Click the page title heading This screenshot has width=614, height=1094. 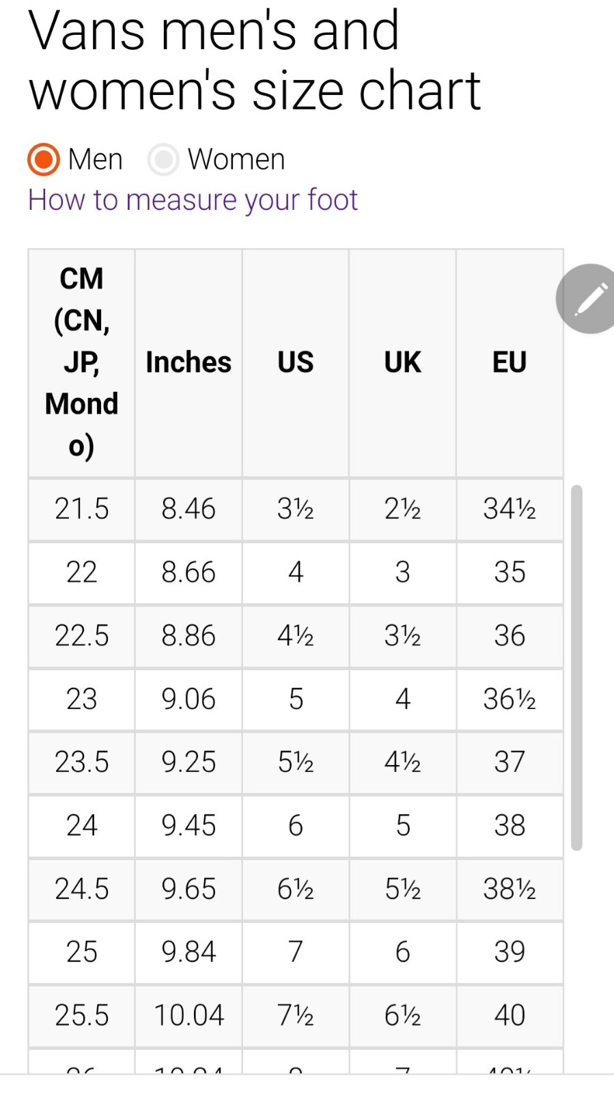coord(254,60)
